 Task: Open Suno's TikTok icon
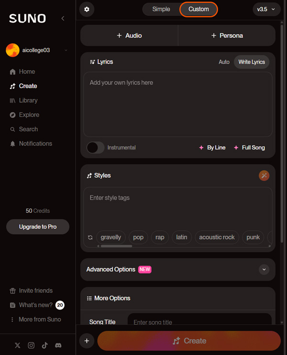point(45,345)
